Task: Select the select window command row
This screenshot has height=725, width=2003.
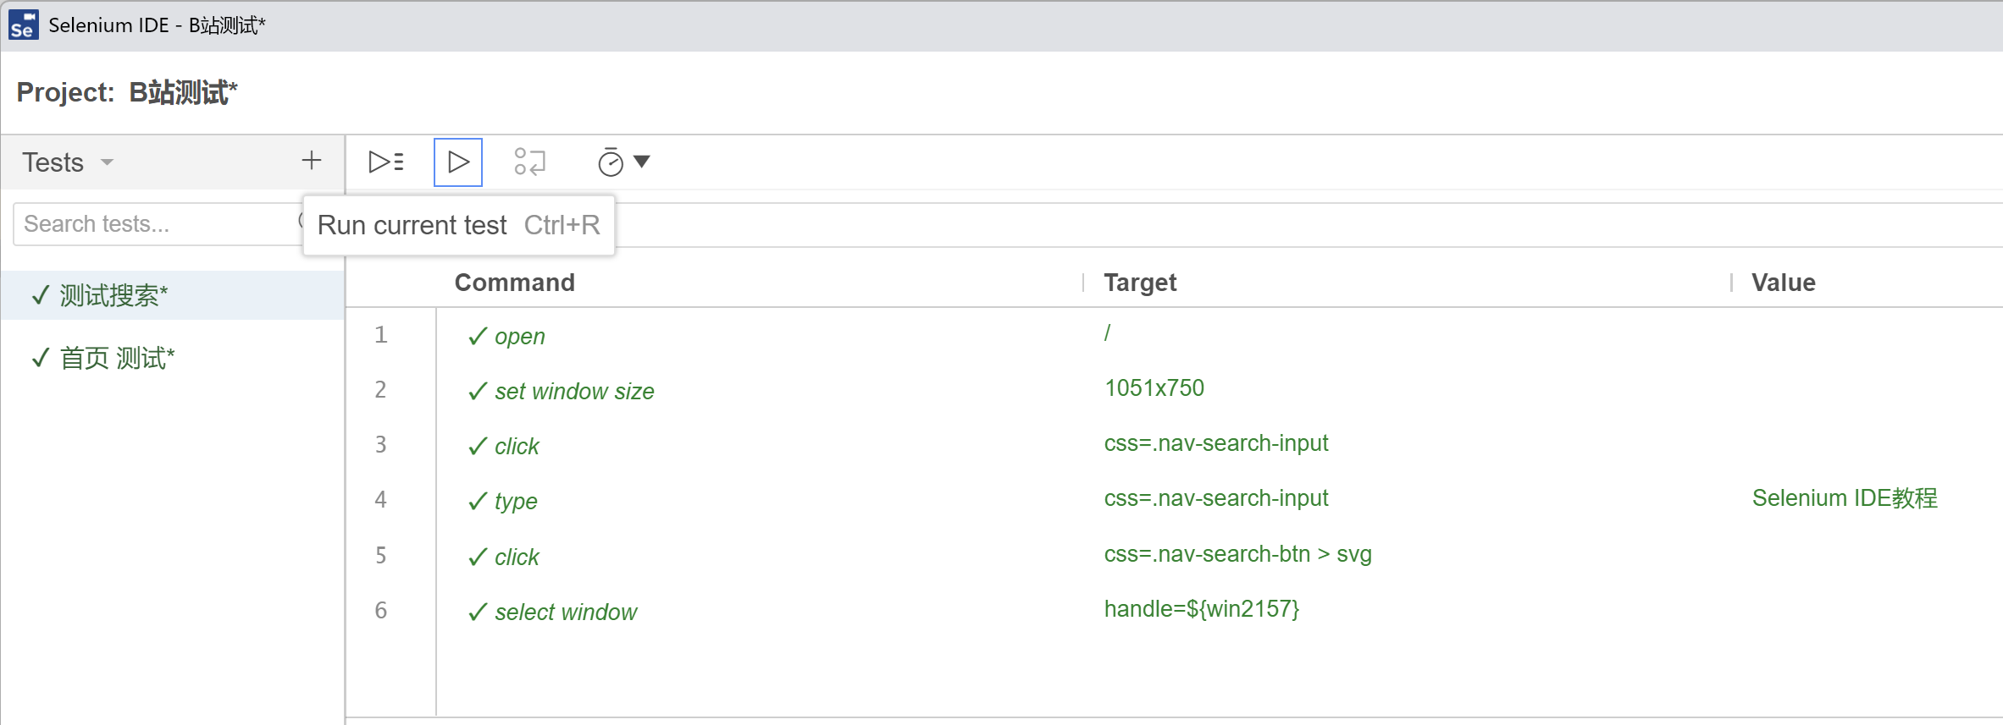Action: pyautogui.click(x=566, y=612)
